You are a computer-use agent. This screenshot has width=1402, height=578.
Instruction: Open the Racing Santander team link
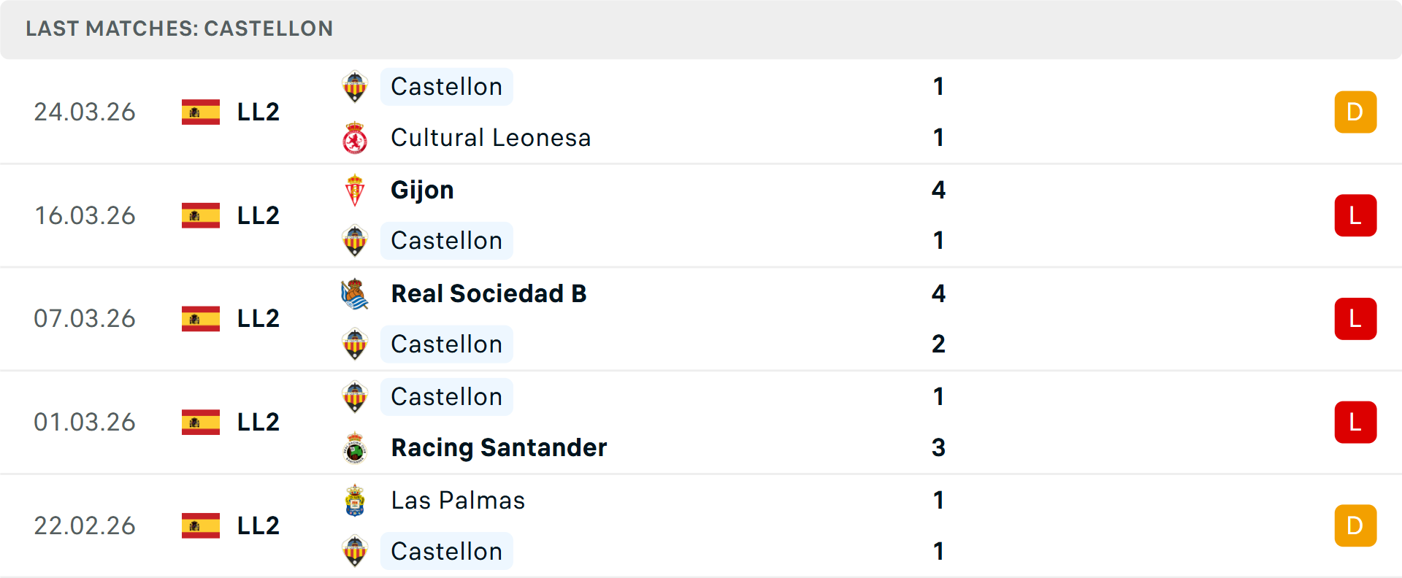[x=499, y=448]
